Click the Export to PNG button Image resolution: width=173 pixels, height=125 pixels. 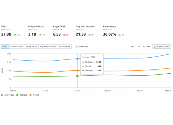pyautogui.click(x=162, y=46)
